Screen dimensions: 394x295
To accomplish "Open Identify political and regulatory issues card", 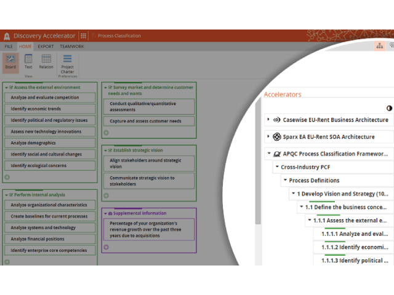I will pyautogui.click(x=50, y=120).
